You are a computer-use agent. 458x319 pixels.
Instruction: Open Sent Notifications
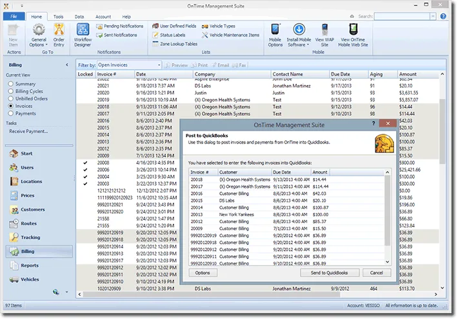[117, 35]
